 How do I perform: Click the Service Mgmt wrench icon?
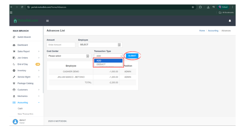(14, 77)
